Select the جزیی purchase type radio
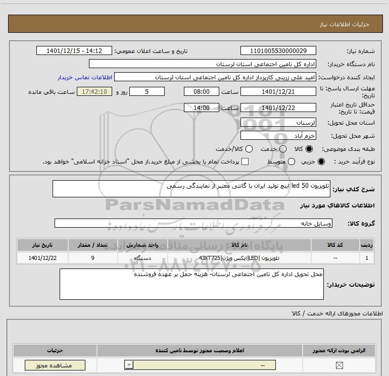Screen dimensions: 389x376 tap(321, 162)
